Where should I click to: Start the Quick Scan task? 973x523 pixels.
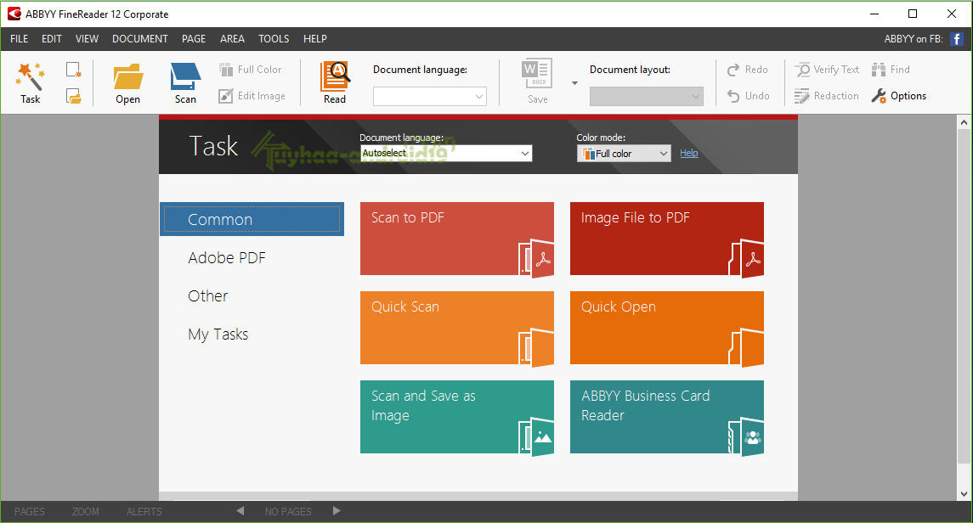tap(457, 328)
